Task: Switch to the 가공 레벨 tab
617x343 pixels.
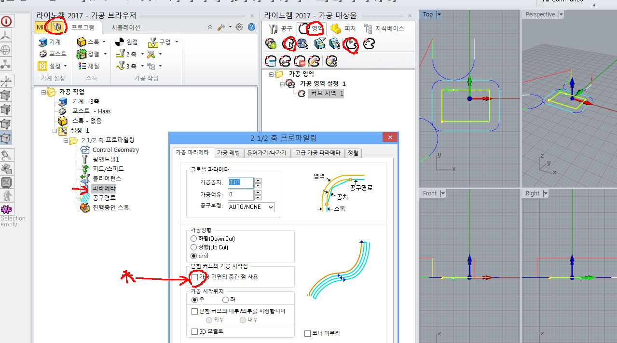Action: (229, 153)
